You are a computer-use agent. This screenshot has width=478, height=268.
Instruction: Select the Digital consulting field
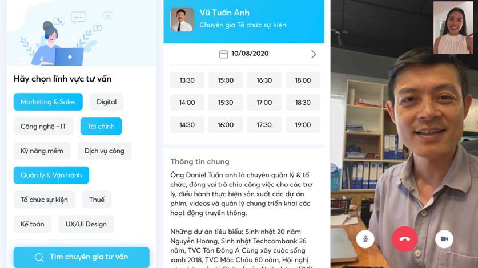(x=107, y=101)
